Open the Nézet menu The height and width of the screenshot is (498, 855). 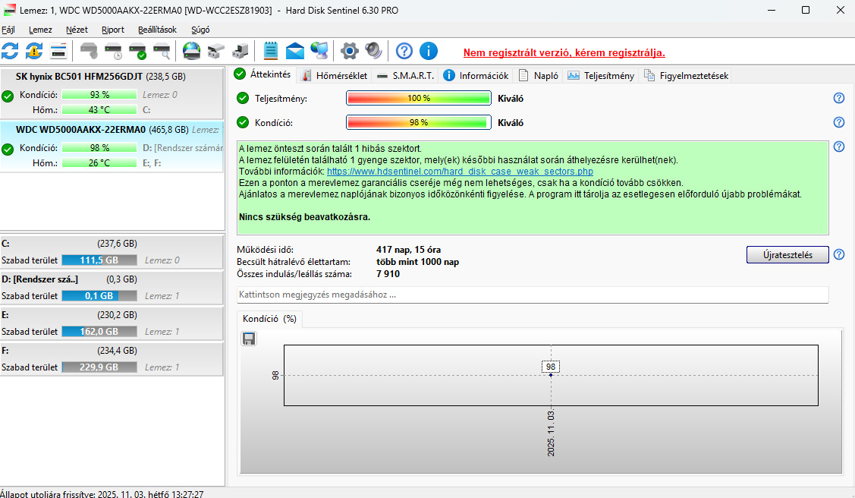(x=77, y=30)
